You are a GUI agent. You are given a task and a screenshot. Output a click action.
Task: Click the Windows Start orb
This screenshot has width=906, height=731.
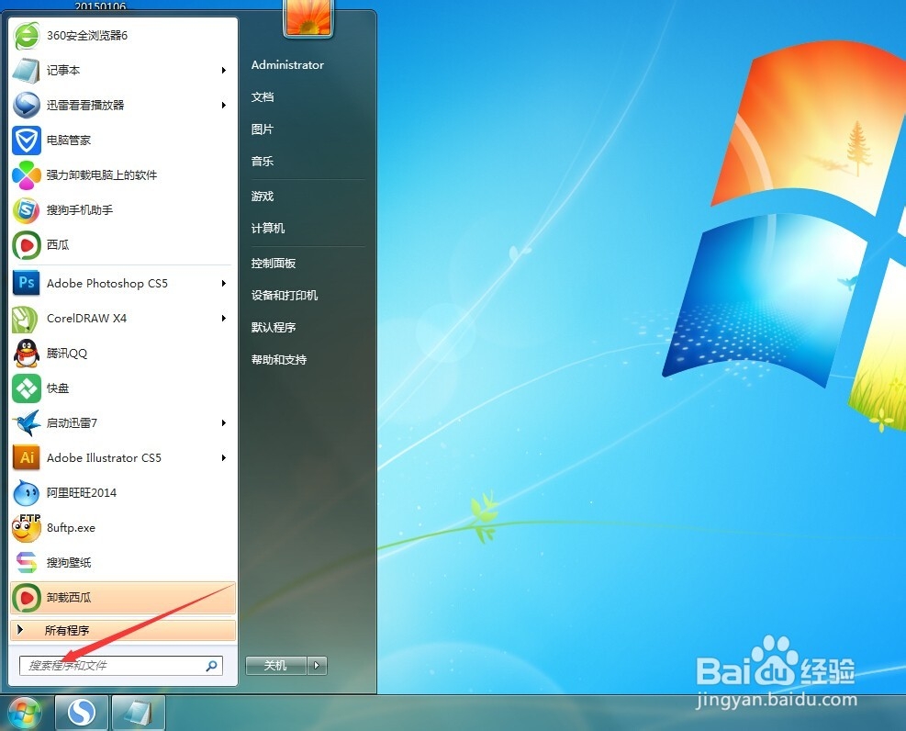pos(24,713)
